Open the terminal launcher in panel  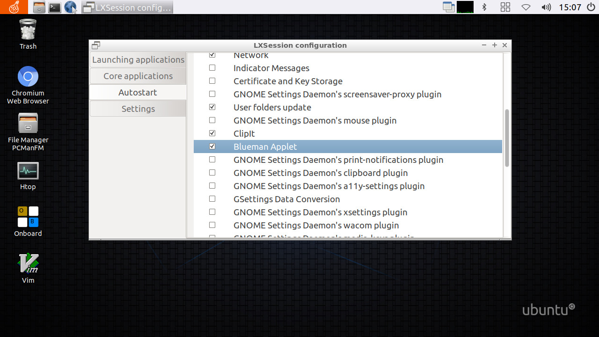pyautogui.click(x=55, y=7)
